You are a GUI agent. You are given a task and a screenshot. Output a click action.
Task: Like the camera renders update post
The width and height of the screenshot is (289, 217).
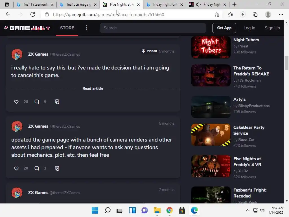[16, 168]
